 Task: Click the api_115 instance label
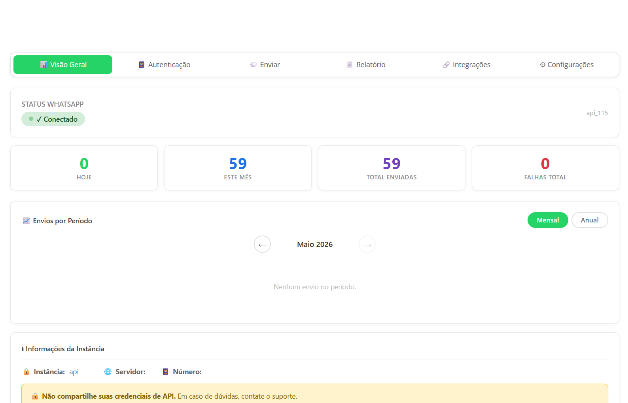pyautogui.click(x=597, y=113)
